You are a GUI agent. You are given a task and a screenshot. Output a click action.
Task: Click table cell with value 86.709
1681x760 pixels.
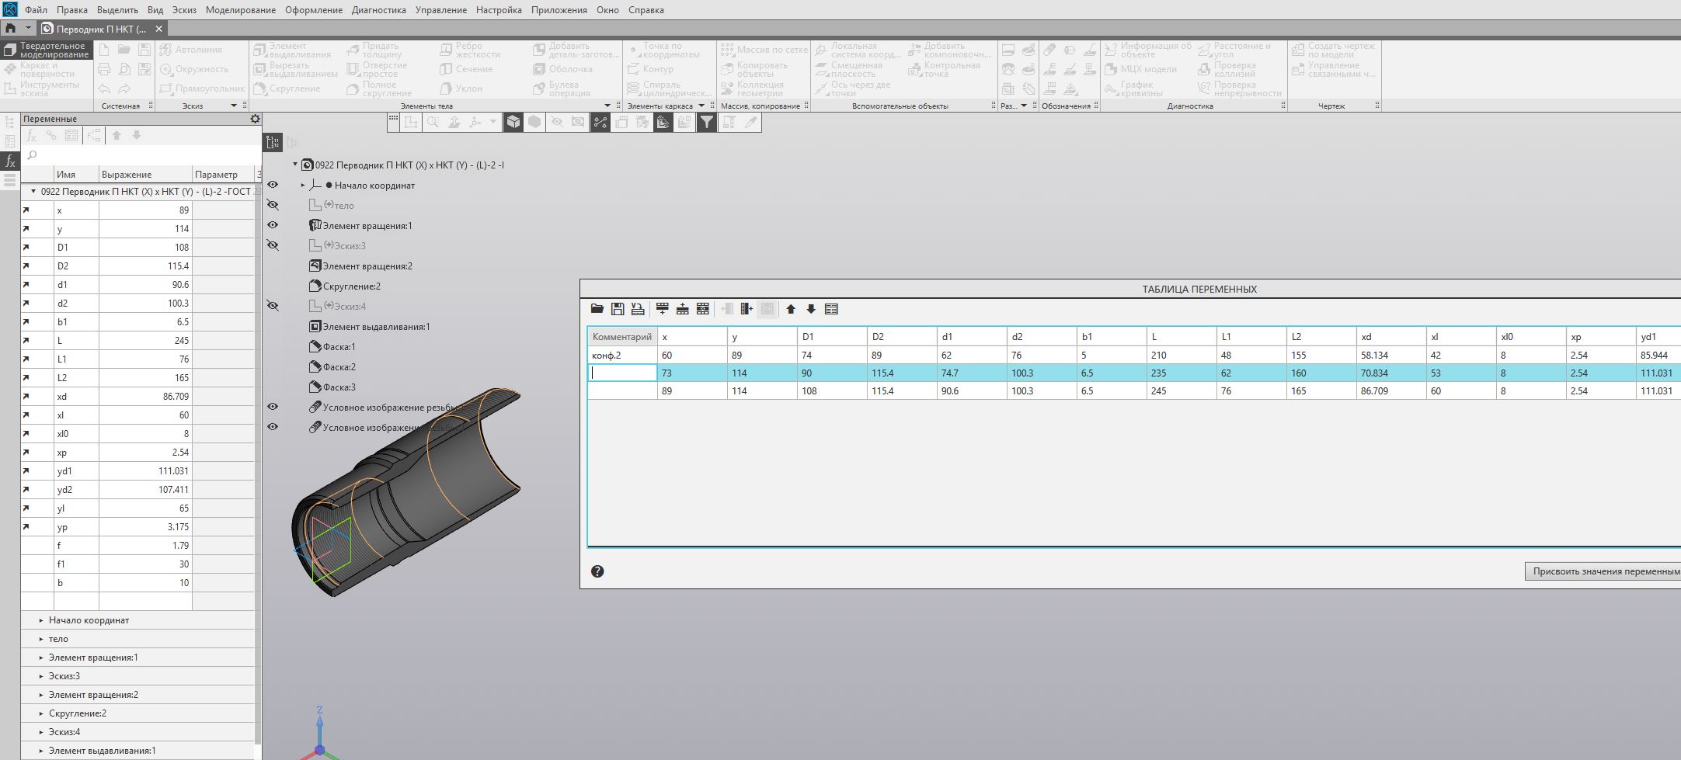point(1391,391)
